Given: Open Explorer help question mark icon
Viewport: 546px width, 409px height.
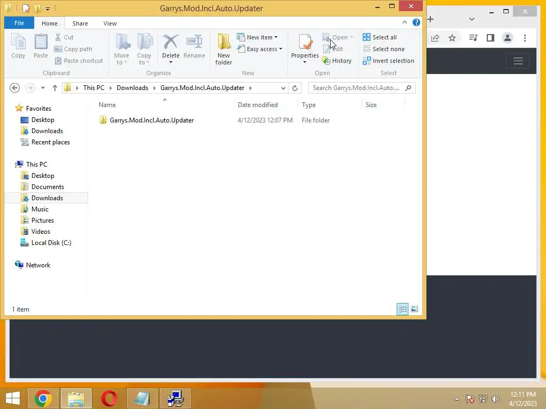Looking at the screenshot, I should tap(416, 22).
